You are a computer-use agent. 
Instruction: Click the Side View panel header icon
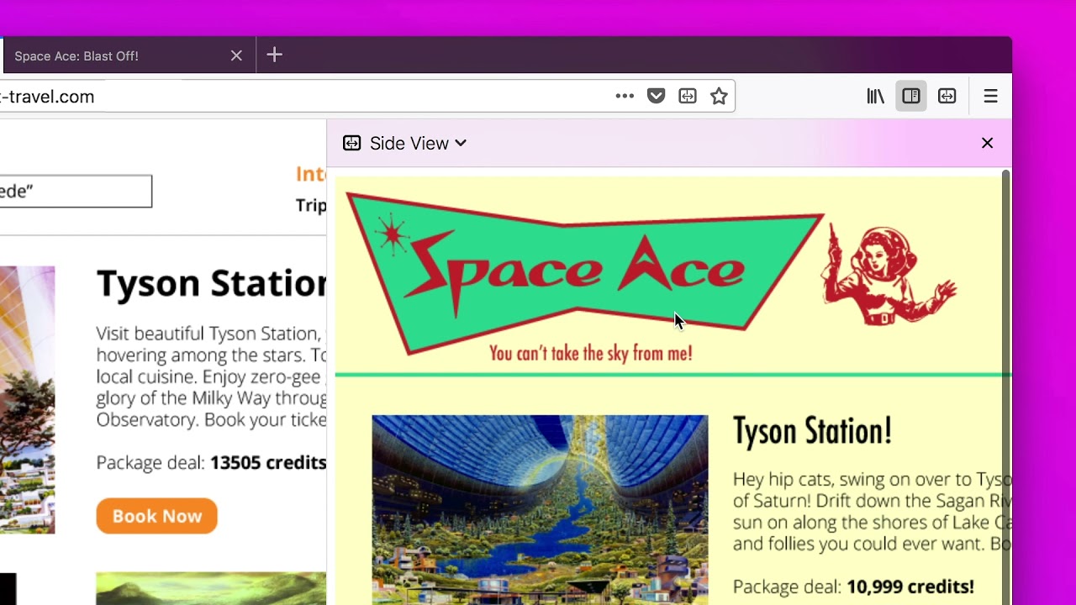coord(352,143)
